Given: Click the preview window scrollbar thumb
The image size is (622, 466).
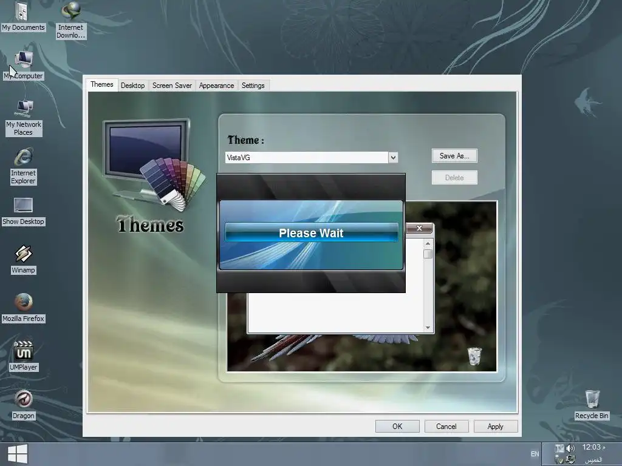Looking at the screenshot, I should [x=428, y=254].
